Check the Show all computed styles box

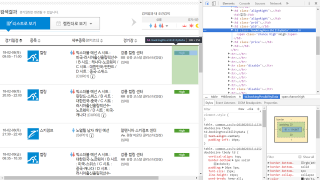point(300,156)
